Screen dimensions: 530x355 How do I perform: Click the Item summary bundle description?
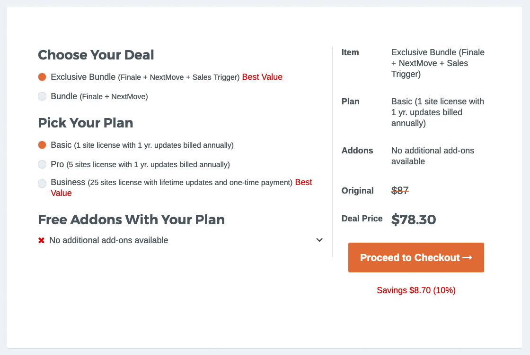coord(438,63)
